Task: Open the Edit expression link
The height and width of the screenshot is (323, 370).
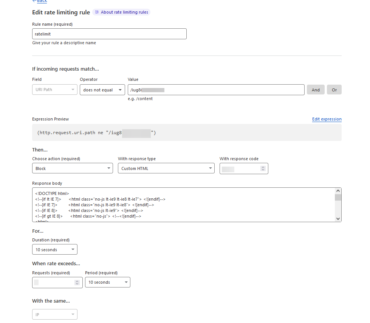Action: click(327, 119)
